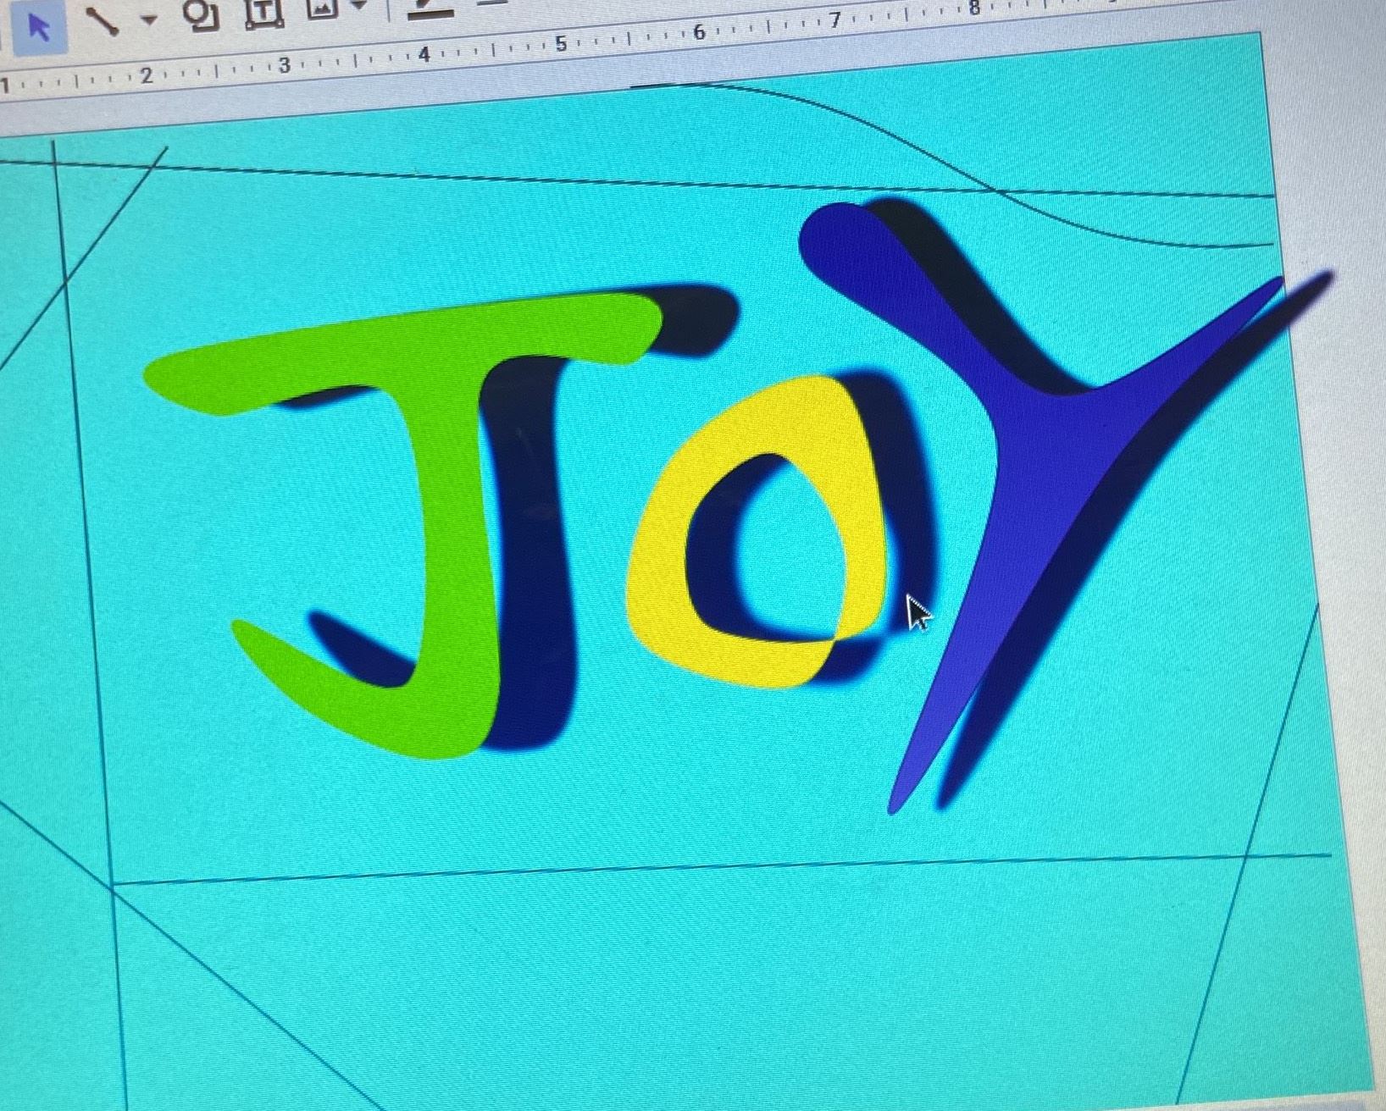Select the Text box tool
The image size is (1386, 1111).
[x=264, y=12]
